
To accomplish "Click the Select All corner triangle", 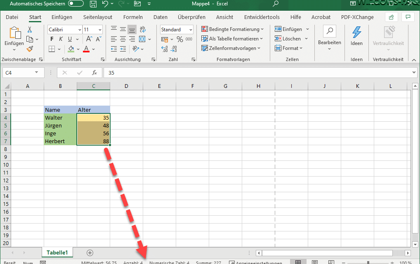I will 7,86.
